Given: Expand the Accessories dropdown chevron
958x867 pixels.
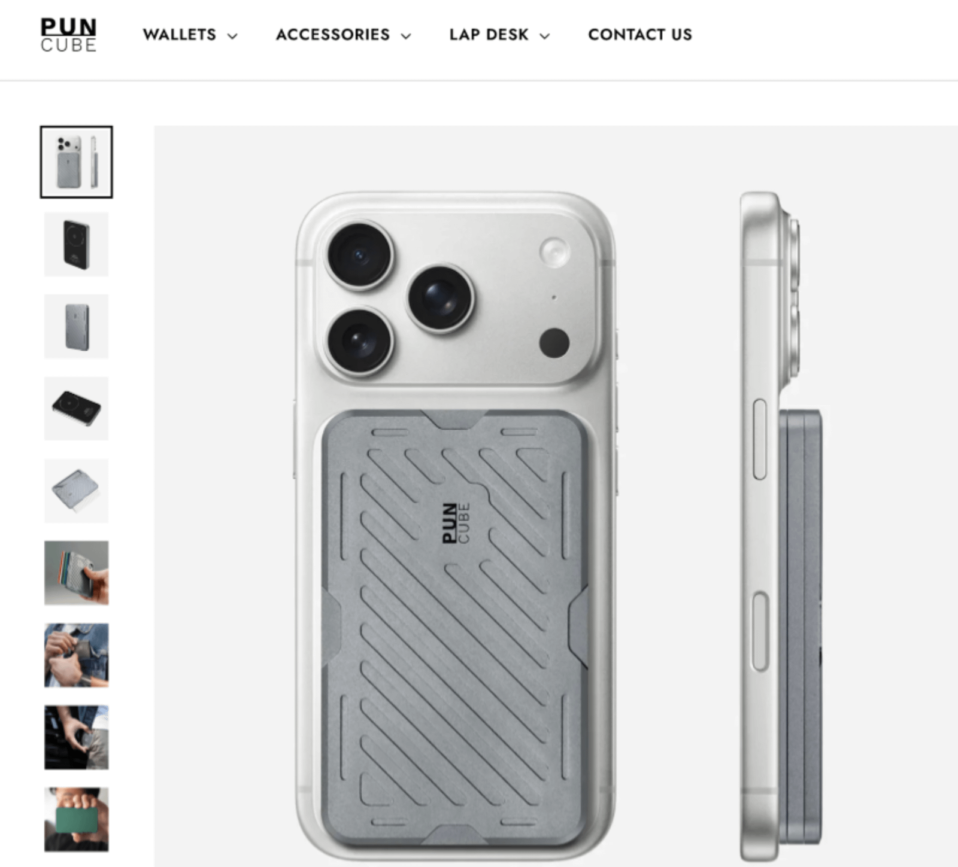Looking at the screenshot, I should 406,36.
